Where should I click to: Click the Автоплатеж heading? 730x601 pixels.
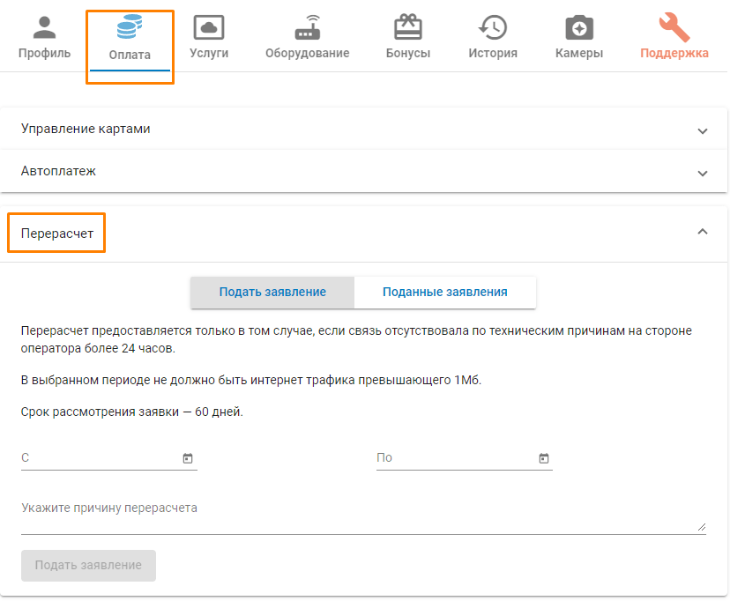[58, 171]
